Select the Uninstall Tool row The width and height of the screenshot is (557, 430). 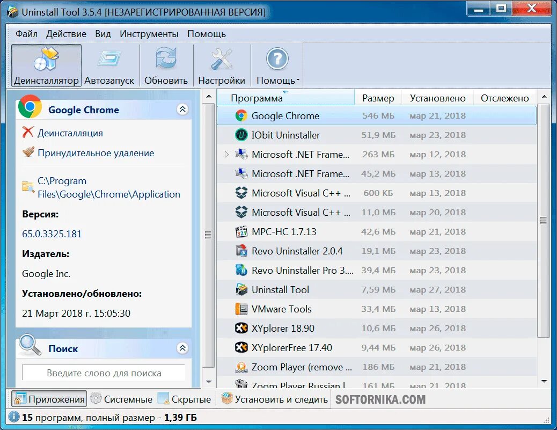pos(377,290)
